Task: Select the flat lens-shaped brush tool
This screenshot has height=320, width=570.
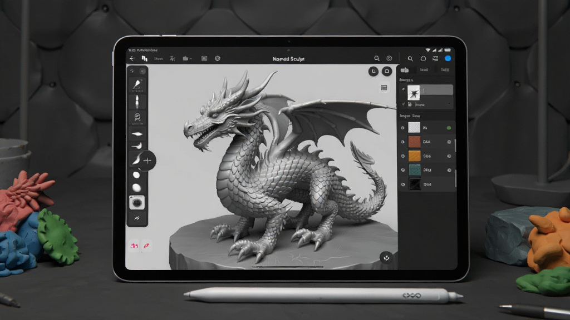Action: tap(137, 134)
